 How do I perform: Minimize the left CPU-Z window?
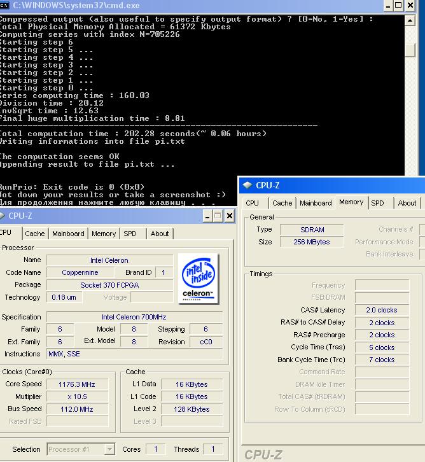point(207,216)
